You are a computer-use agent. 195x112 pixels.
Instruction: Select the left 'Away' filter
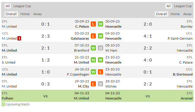click(x=38, y=14)
